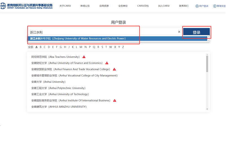Click warning icon next to Anhui Finance And Trade Vocational College
The height and width of the screenshot is (141, 226).
[114, 69]
